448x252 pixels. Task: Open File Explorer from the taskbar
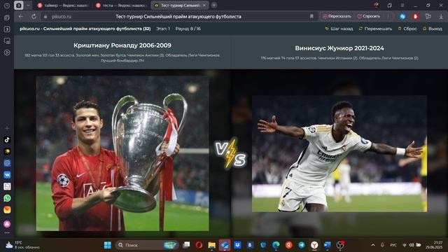click(x=211, y=245)
